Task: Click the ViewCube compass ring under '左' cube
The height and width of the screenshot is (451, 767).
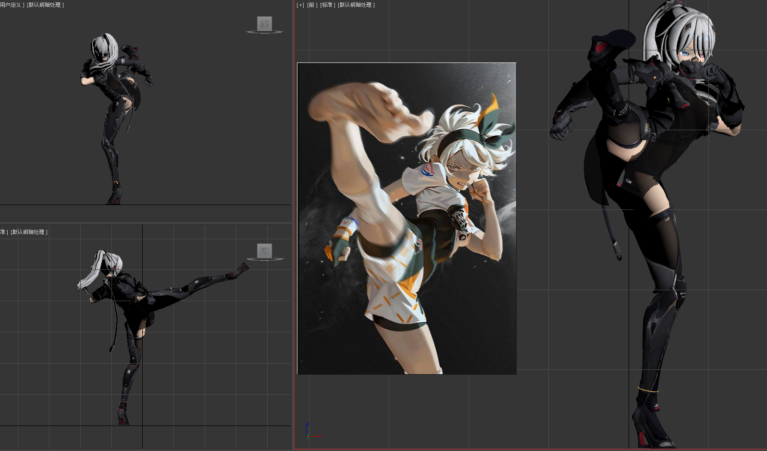Action: (264, 259)
